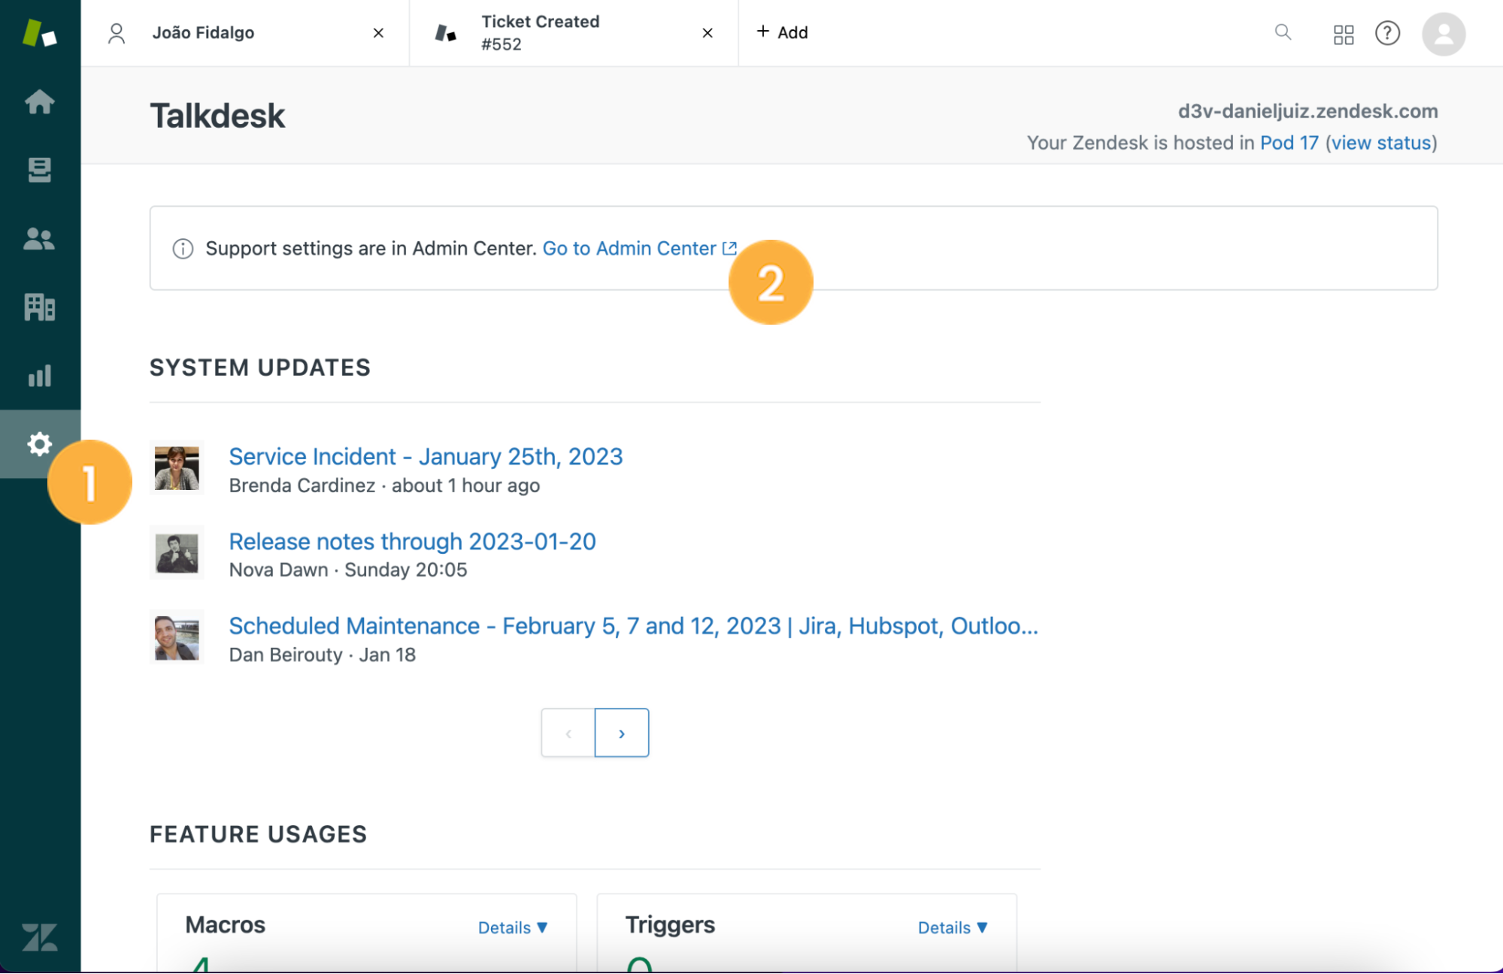Click Dan Beirouty's avatar thumbnail

tap(177, 637)
